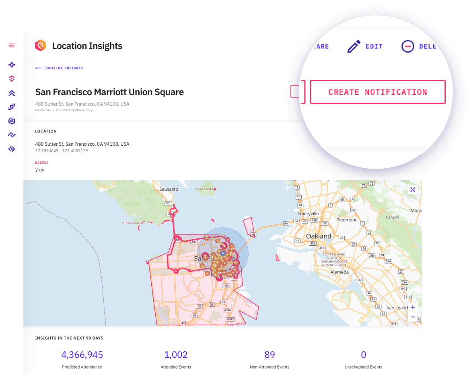The image size is (473, 375).
Task: Open the overlapping squares sidebar icon
Action: [x=12, y=107]
